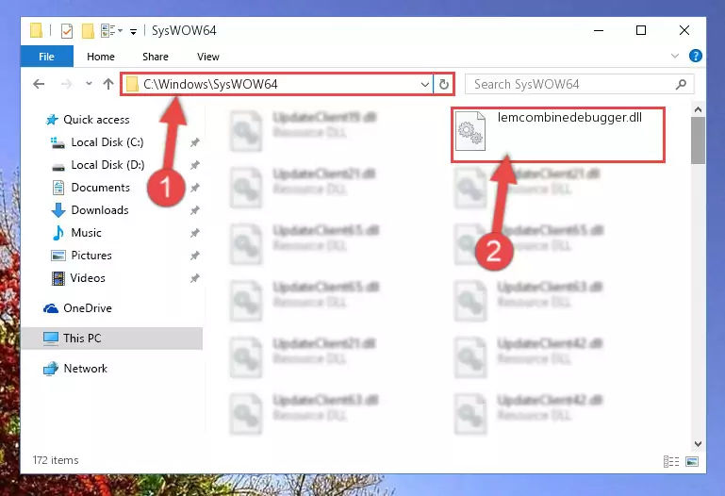Click the 172 items status text

56,460
